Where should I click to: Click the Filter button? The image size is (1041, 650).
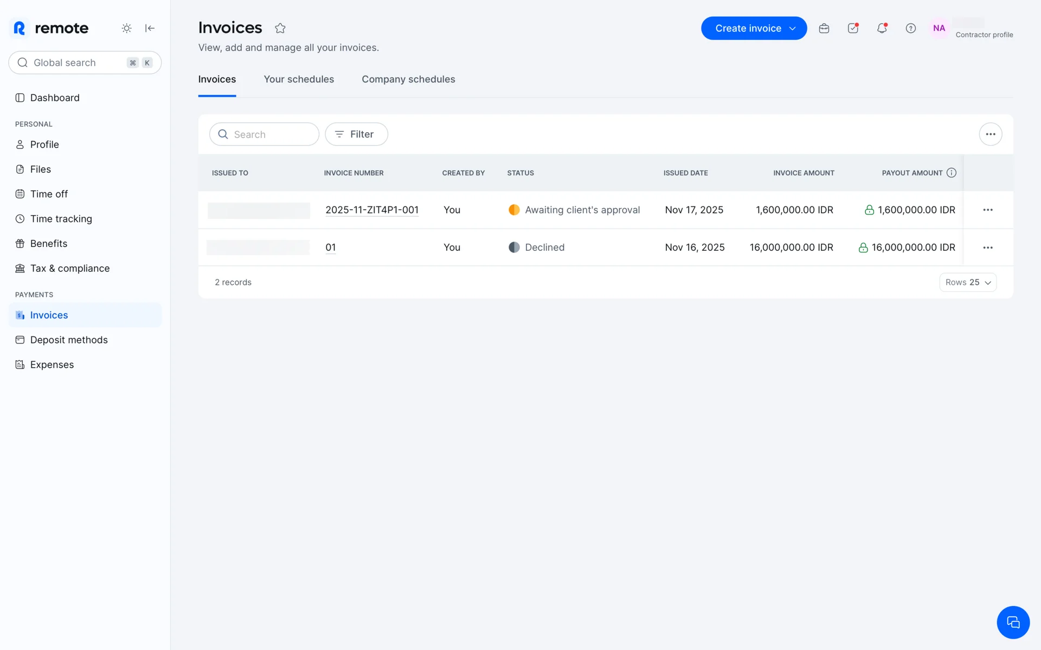point(356,134)
